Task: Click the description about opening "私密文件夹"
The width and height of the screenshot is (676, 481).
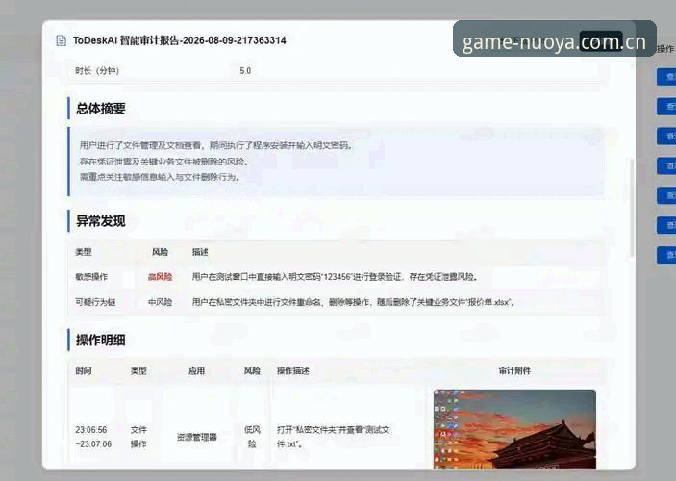Action: 334,437
